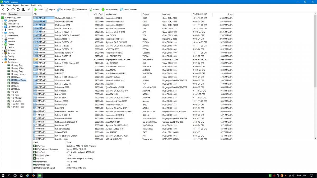Open the File menu
This screenshot has height=178, width=317.
coord(3,5)
